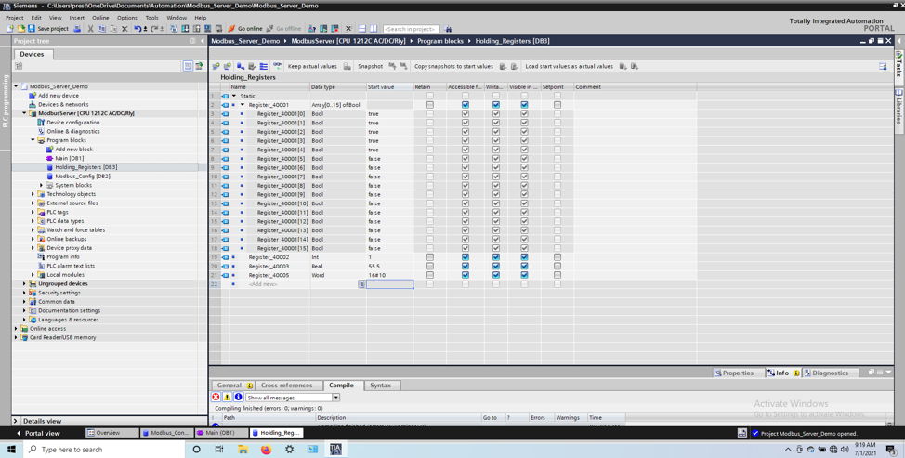This screenshot has height=458, width=905.
Task: Click the Print icon in the toolbar
Action: [77, 28]
